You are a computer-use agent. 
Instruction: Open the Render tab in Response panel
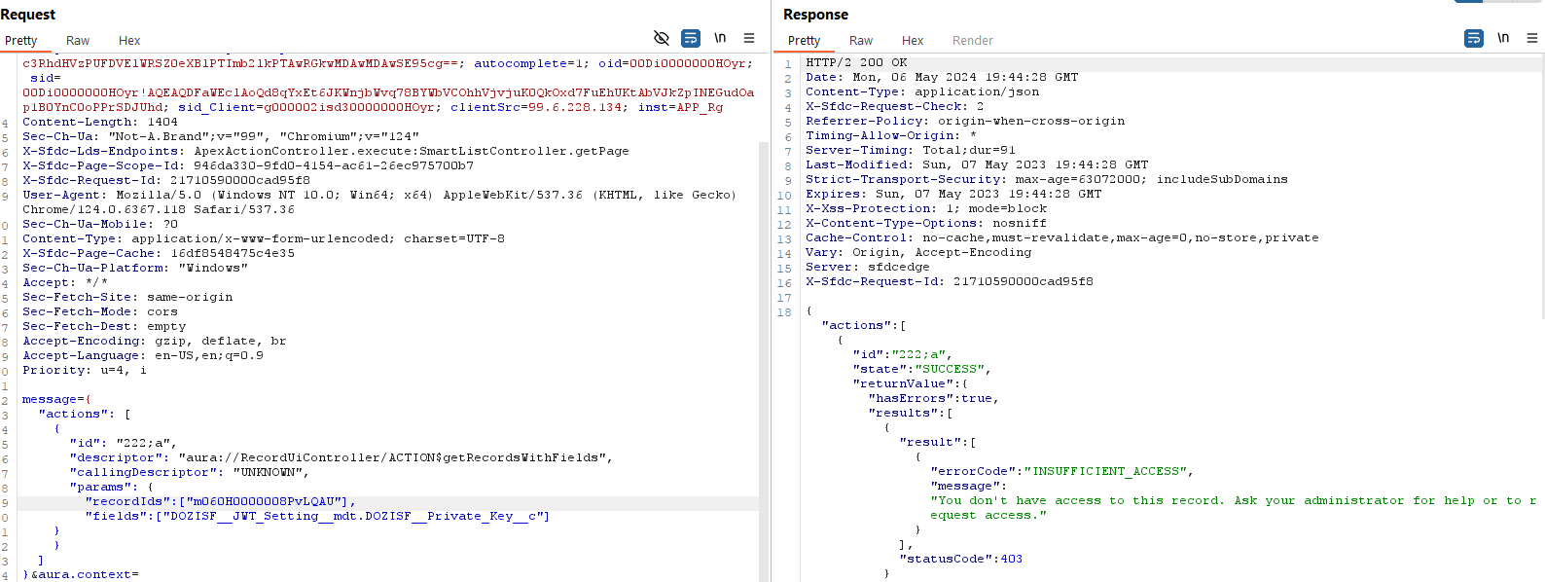973,41
